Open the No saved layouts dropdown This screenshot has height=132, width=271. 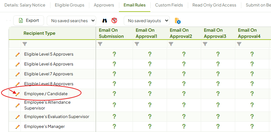tap(147, 20)
